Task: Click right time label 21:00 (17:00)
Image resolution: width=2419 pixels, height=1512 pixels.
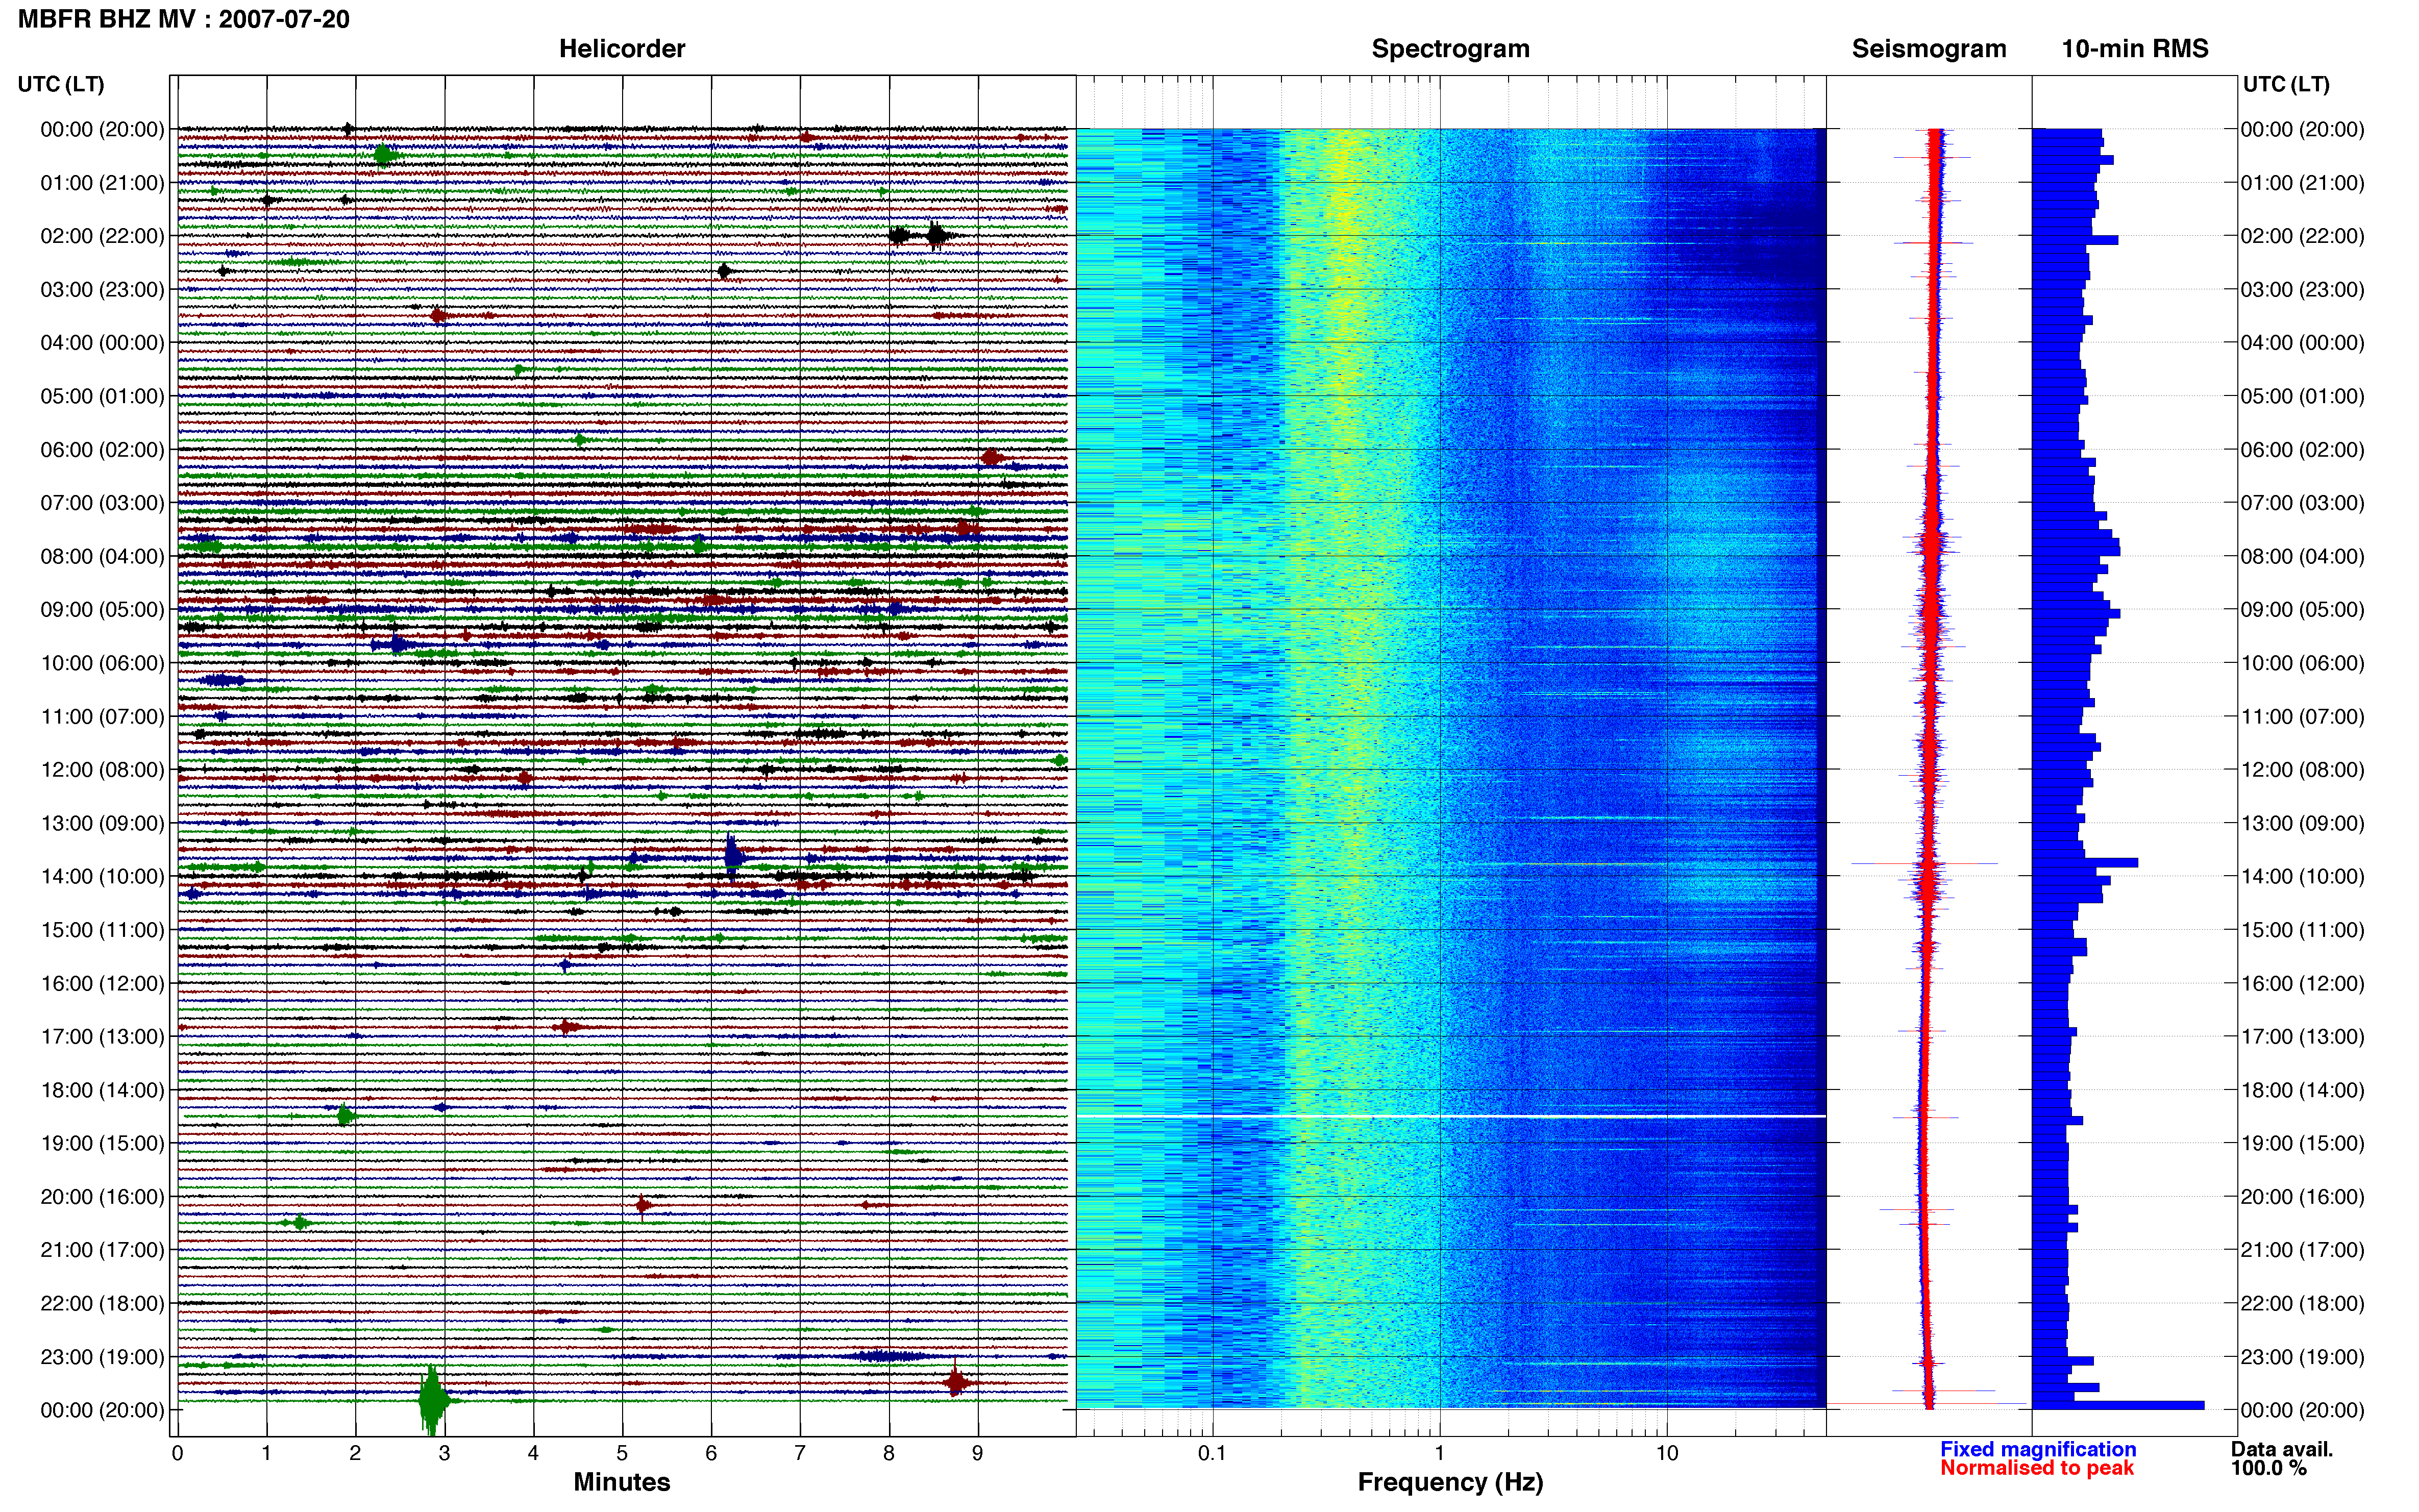Action: pos(2302,1250)
